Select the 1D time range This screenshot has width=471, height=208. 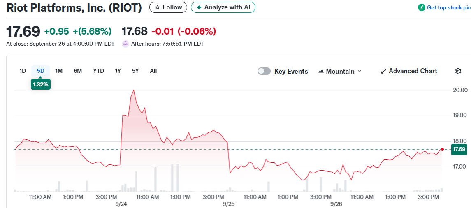click(23, 71)
